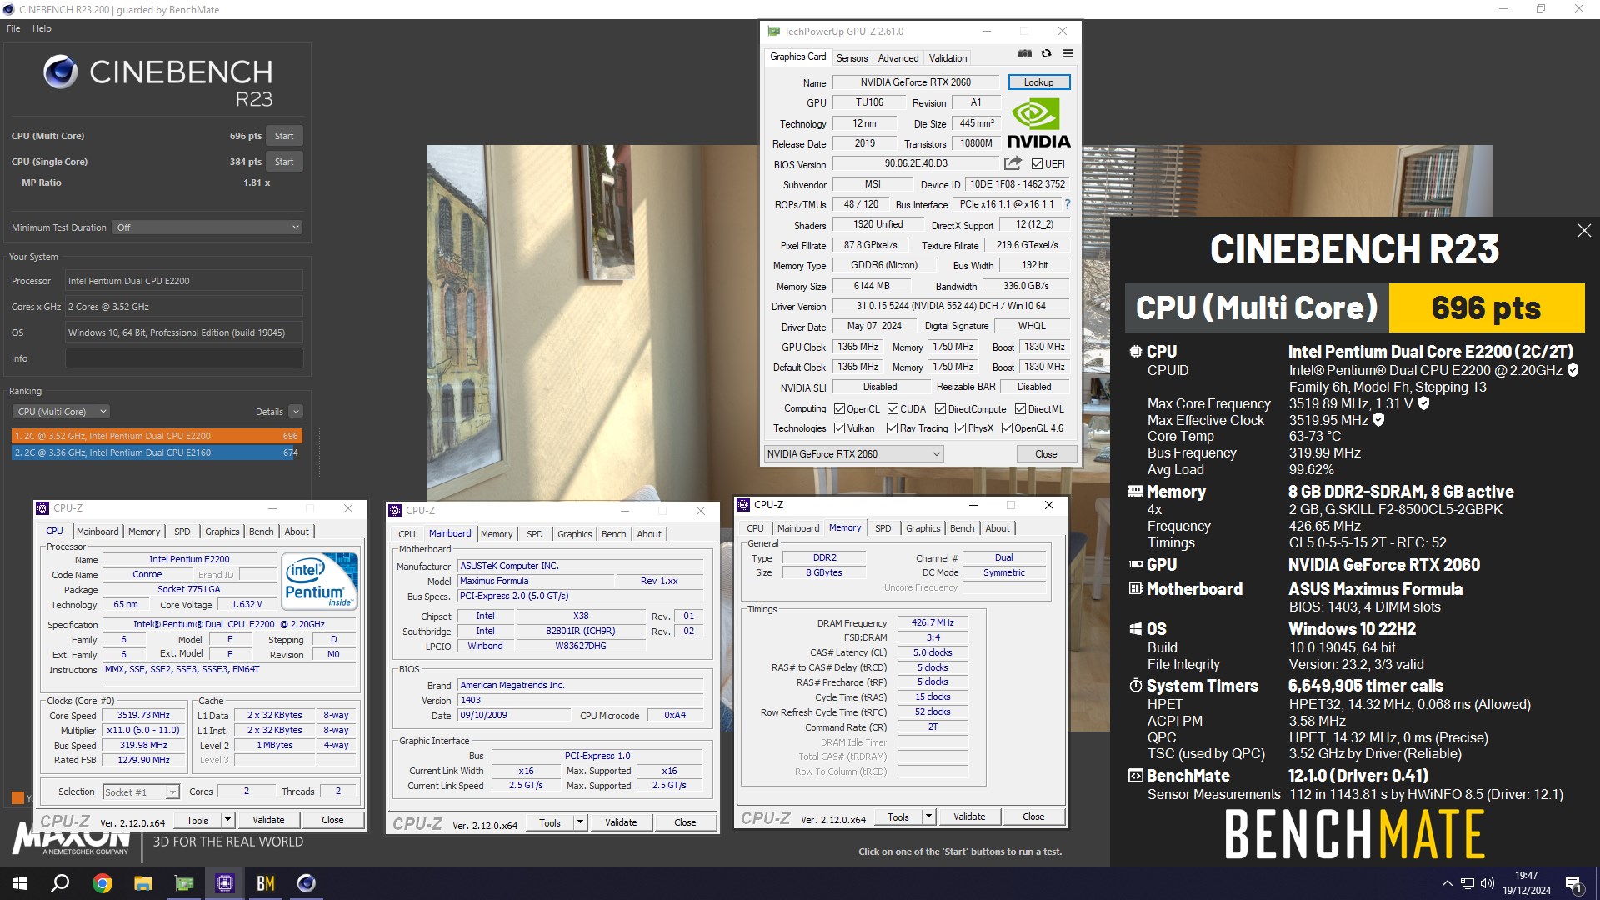The height and width of the screenshot is (900, 1600).
Task: Show hidden system tray icons
Action: (1447, 883)
